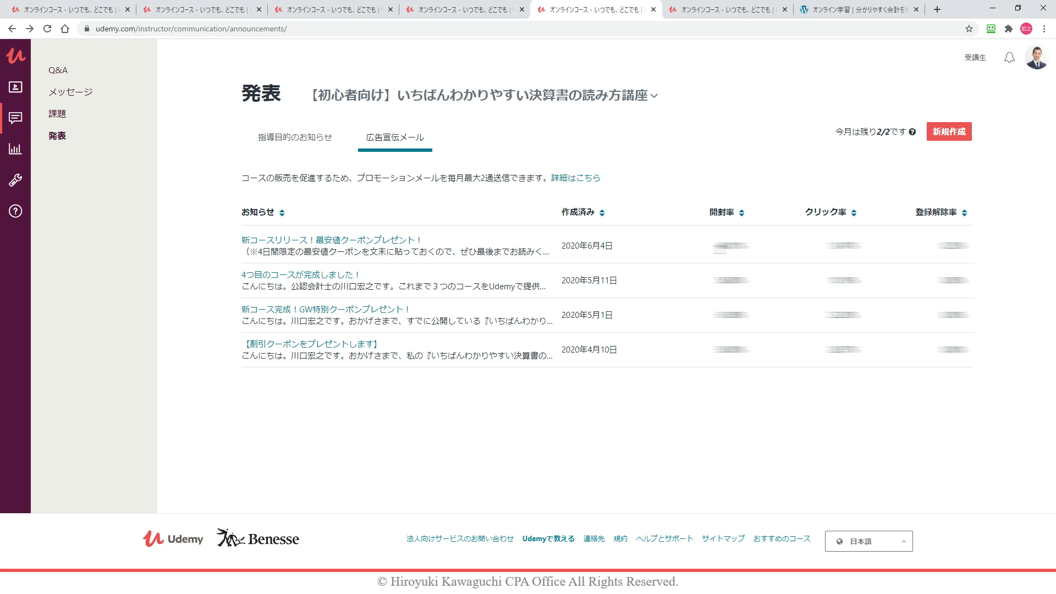
Task: Switch to 指導目的のお知らせ tab
Action: click(x=295, y=137)
